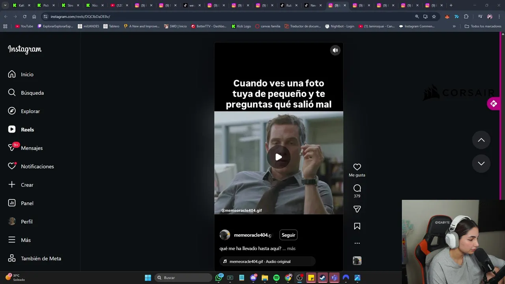Viewport: 505px width, 284px height.
Task: Click the taskbar Buscar search box
Action: (x=183, y=278)
